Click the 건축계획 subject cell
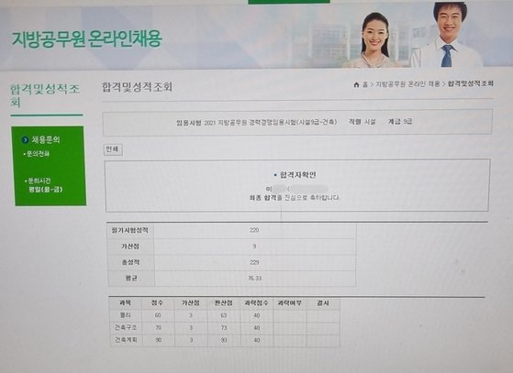The image size is (513, 373). tap(127, 340)
